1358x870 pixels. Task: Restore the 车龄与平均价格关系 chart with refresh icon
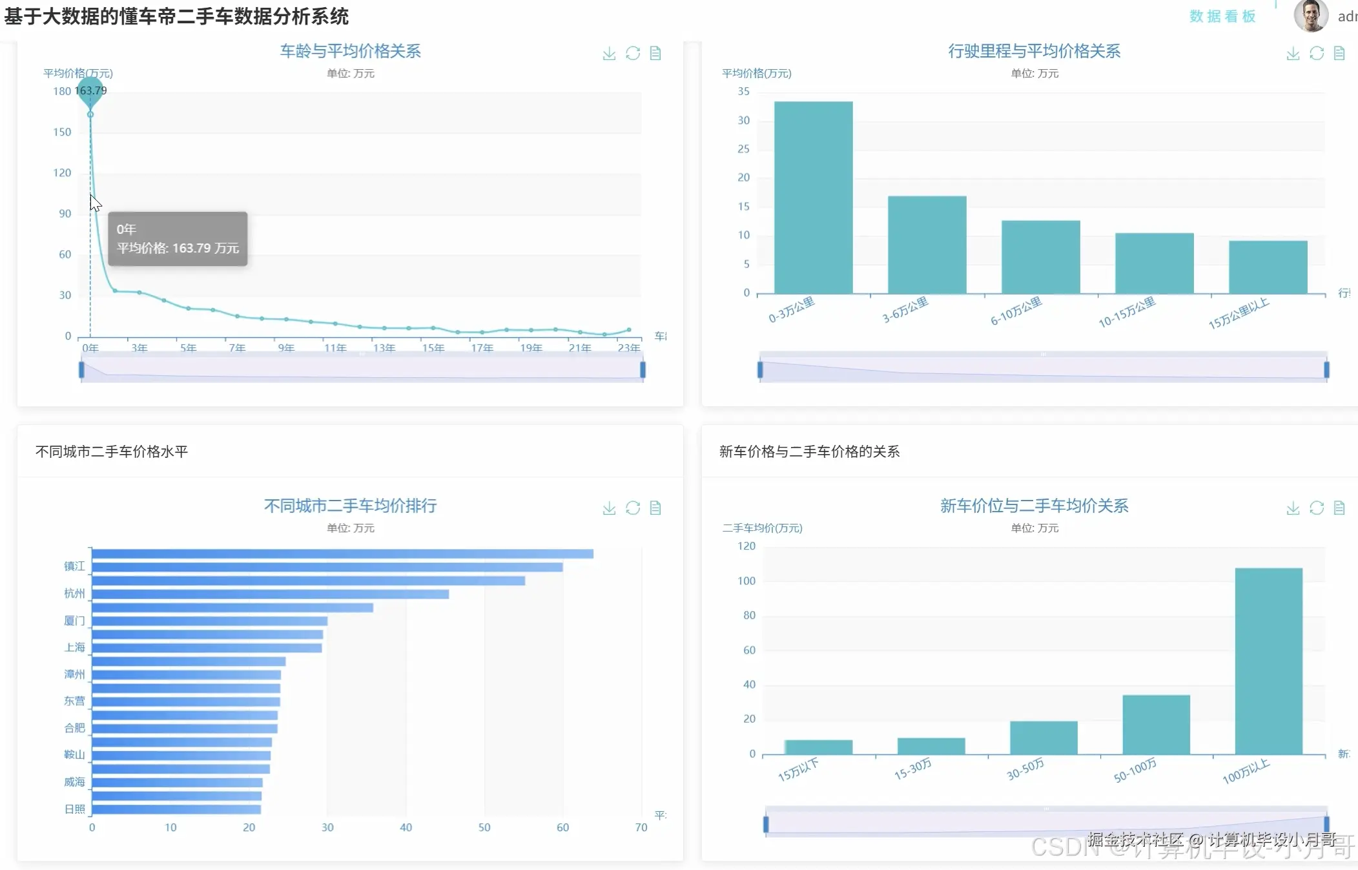click(x=633, y=54)
